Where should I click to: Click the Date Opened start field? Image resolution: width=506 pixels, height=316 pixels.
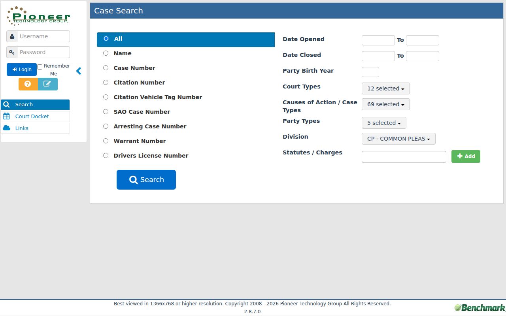pos(378,40)
